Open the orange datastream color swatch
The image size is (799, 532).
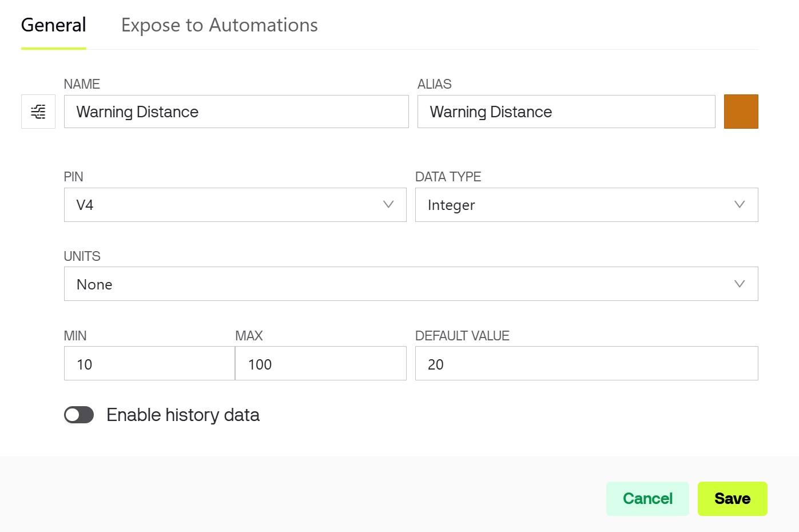[x=741, y=112]
